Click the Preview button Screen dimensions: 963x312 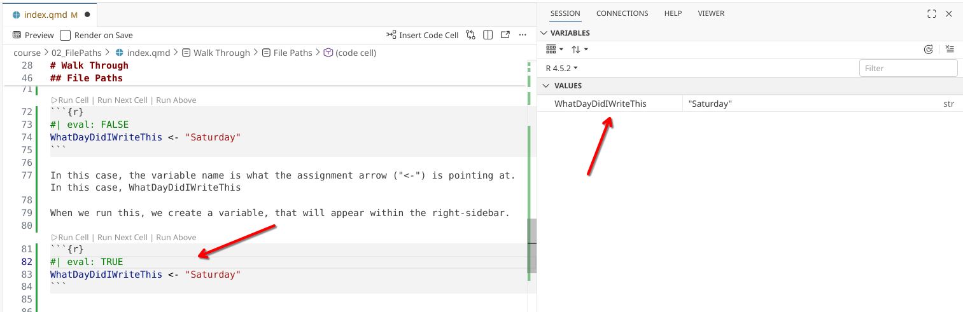[33, 36]
